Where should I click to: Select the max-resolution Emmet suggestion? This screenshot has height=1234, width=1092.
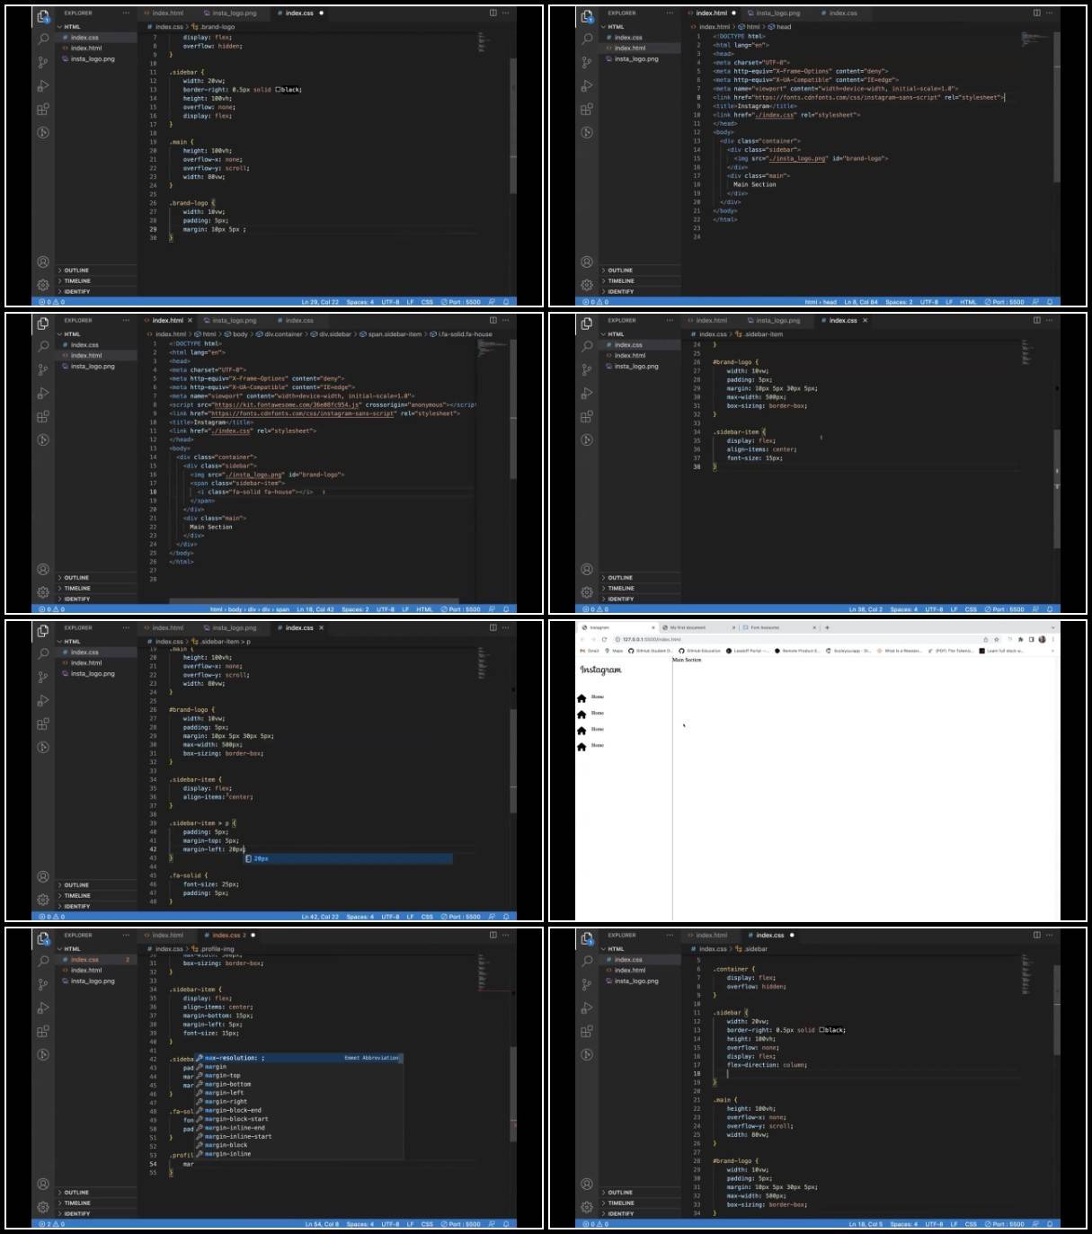298,1058
